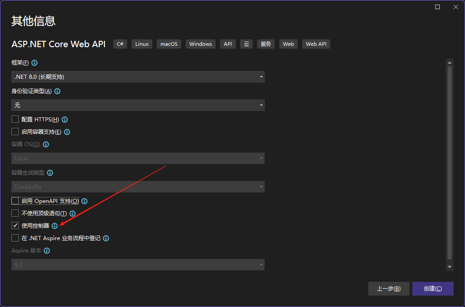This screenshot has height=307, width=465.
Task: Click the vertical scrollbar thumb
Action: point(449,163)
